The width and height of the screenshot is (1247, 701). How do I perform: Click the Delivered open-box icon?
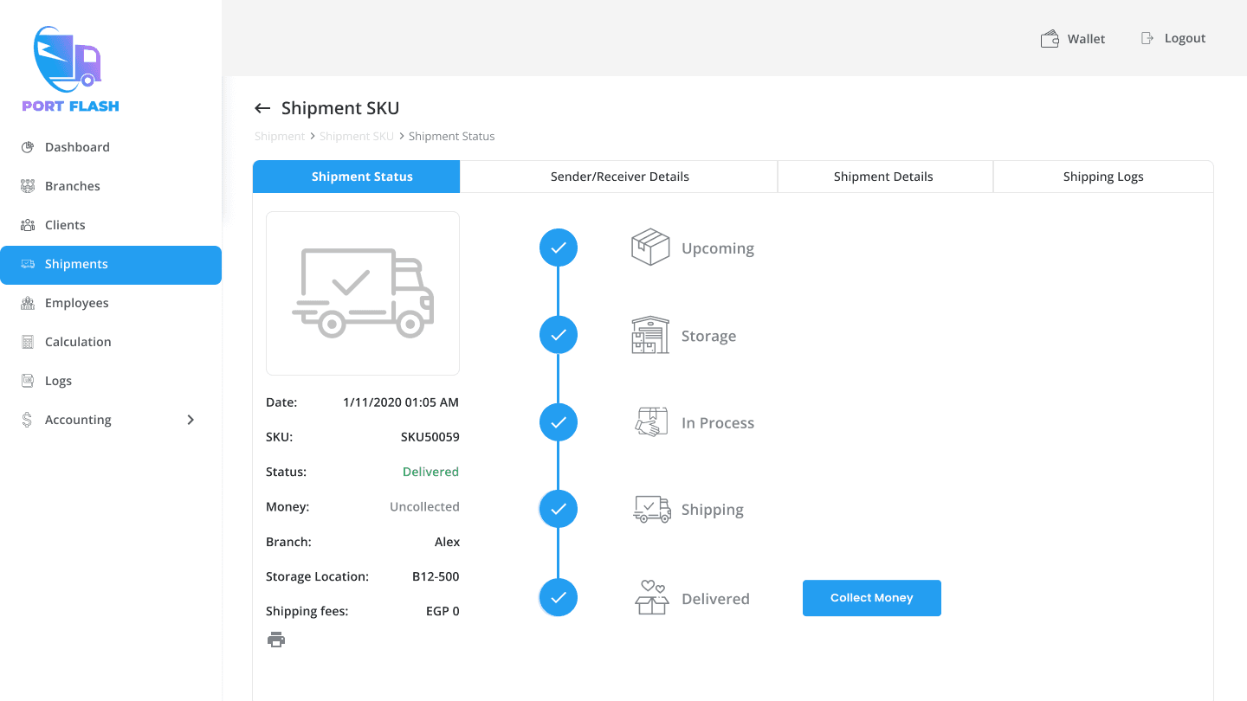(x=651, y=598)
